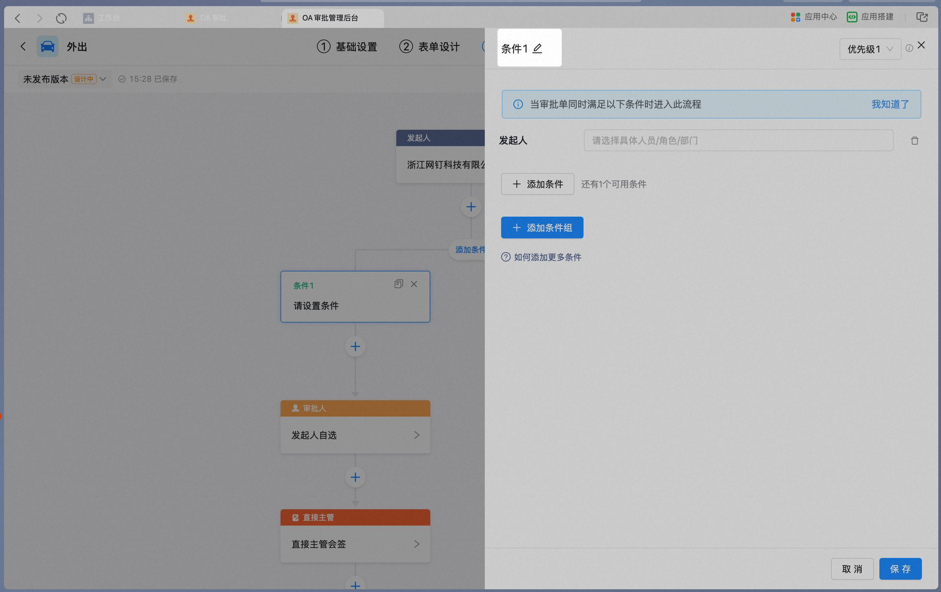The width and height of the screenshot is (941, 592).
Task: Copy the 条件1 node with duplicate icon
Action: pyautogui.click(x=399, y=284)
